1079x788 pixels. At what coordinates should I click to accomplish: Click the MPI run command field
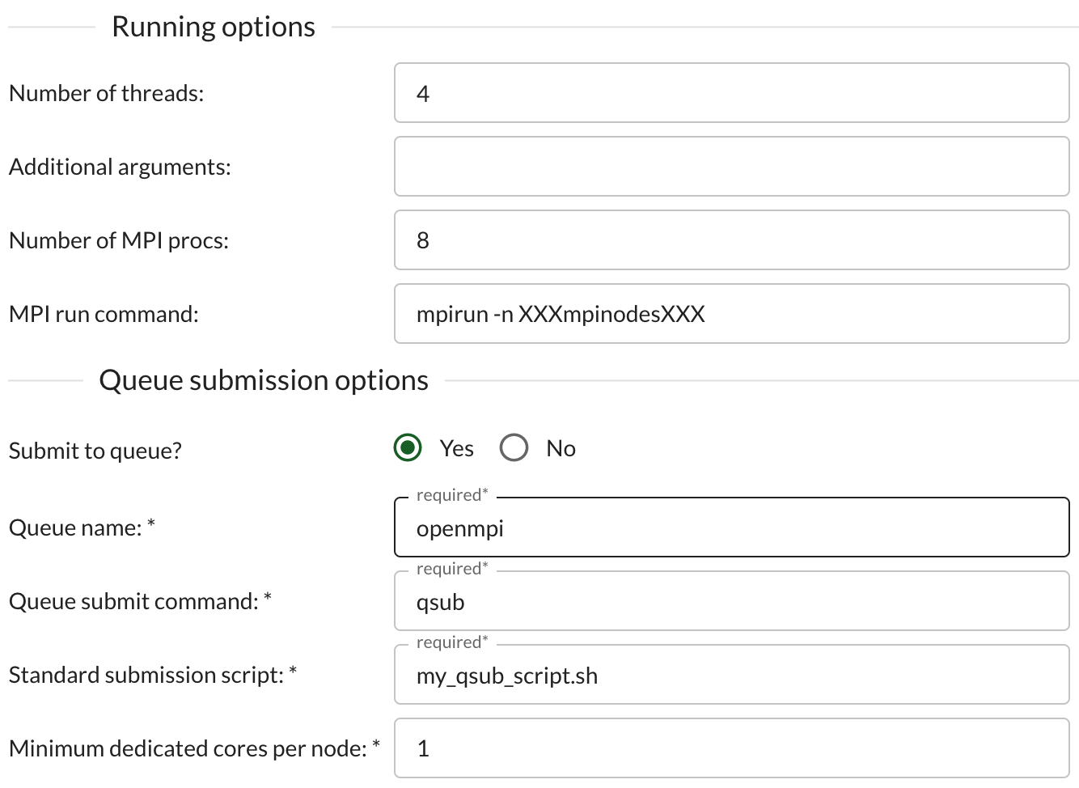pyautogui.click(x=728, y=313)
